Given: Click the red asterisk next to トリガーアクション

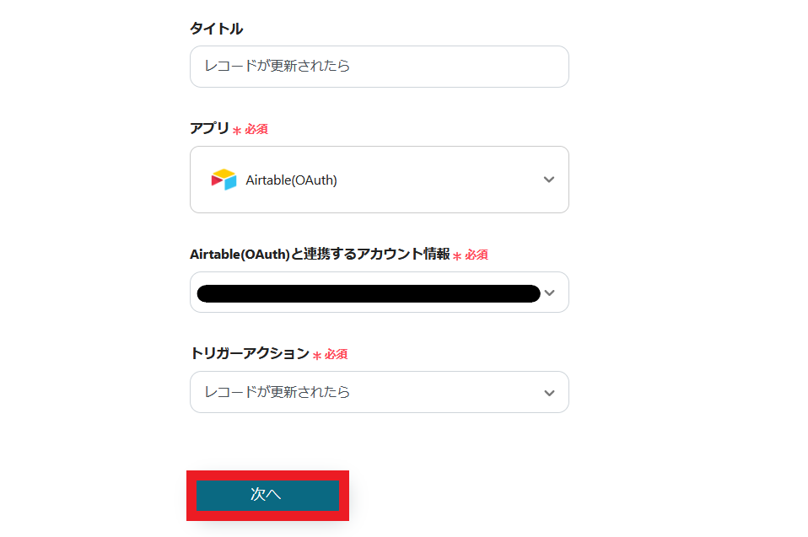Looking at the screenshot, I should coord(317,356).
